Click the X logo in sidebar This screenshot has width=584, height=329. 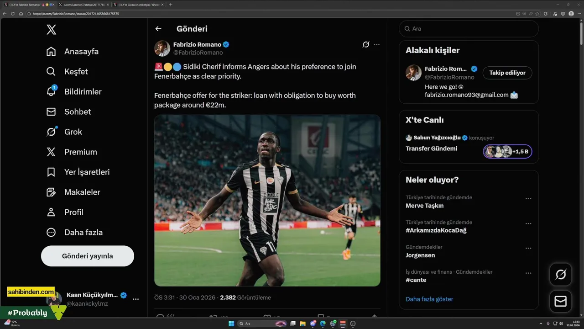(51, 30)
